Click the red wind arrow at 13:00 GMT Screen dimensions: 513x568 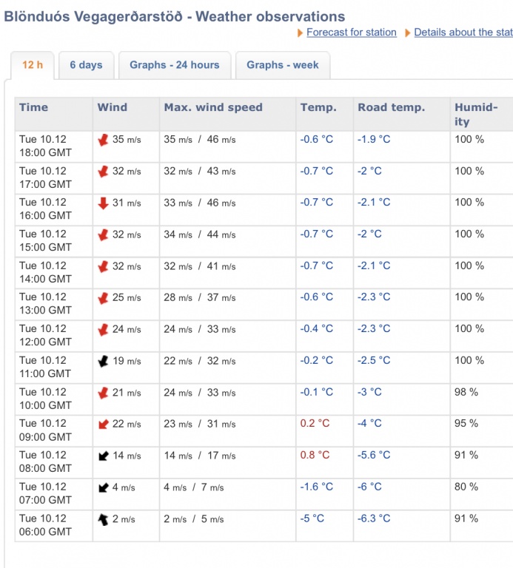point(103,298)
